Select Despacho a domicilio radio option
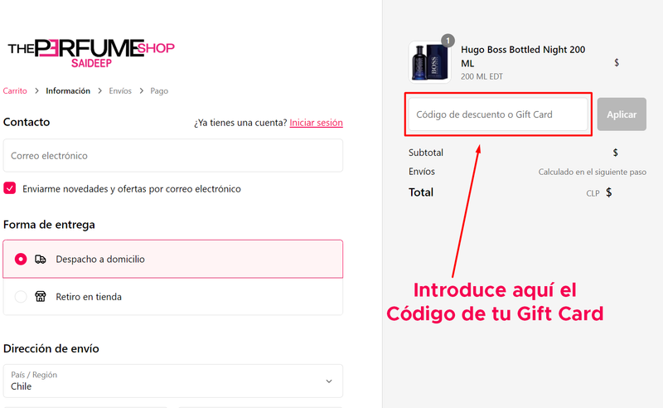 click(21, 259)
